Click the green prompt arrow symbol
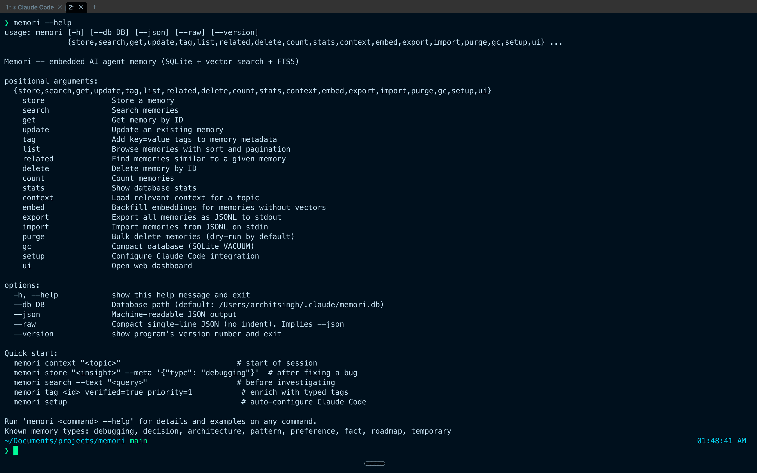The height and width of the screenshot is (473, 757). pyautogui.click(x=6, y=450)
